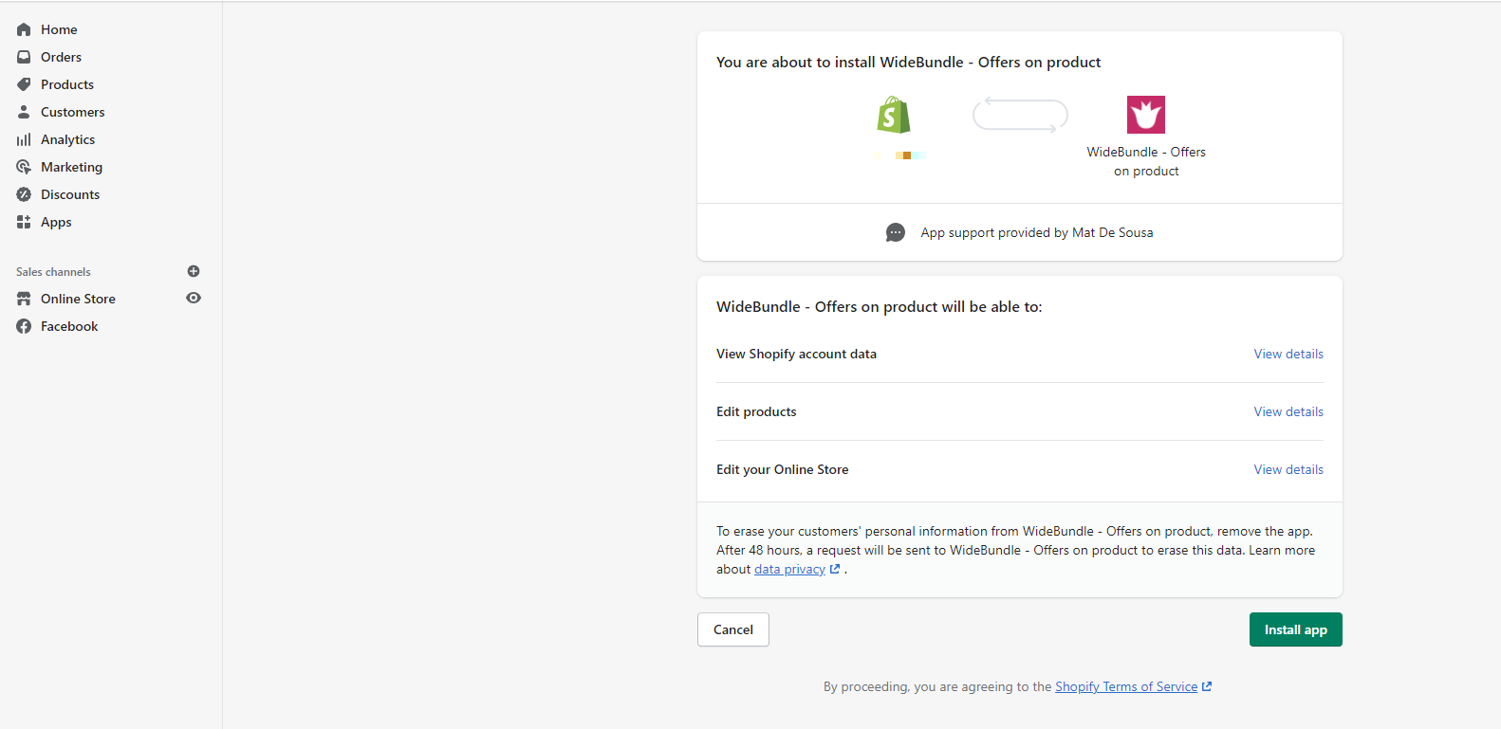Click the green Install app button
The image size is (1501, 729).
pyautogui.click(x=1296, y=629)
